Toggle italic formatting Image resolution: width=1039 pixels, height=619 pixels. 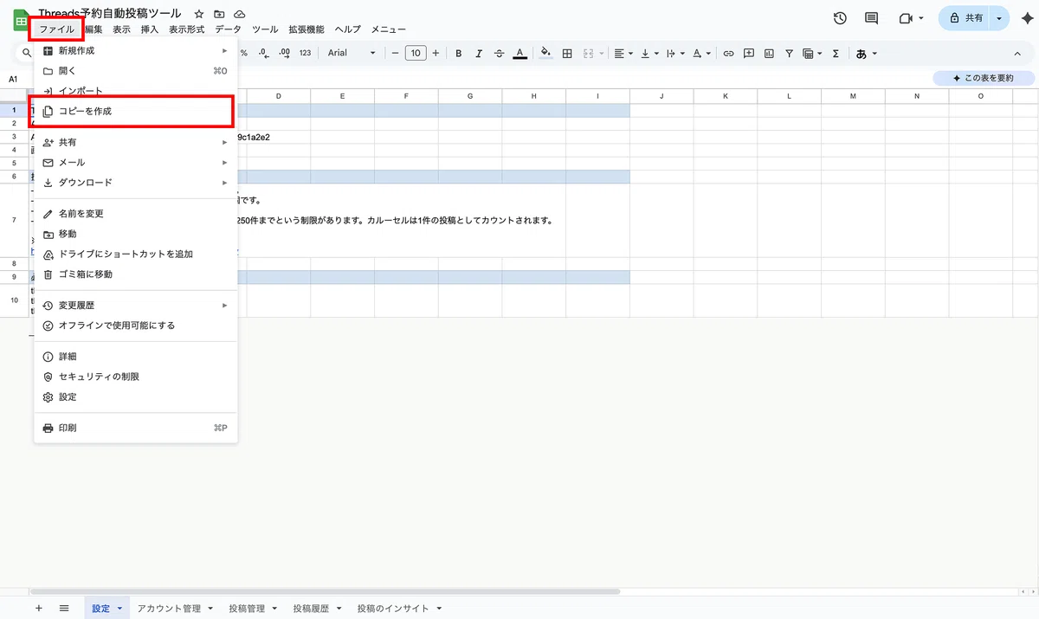(x=479, y=53)
